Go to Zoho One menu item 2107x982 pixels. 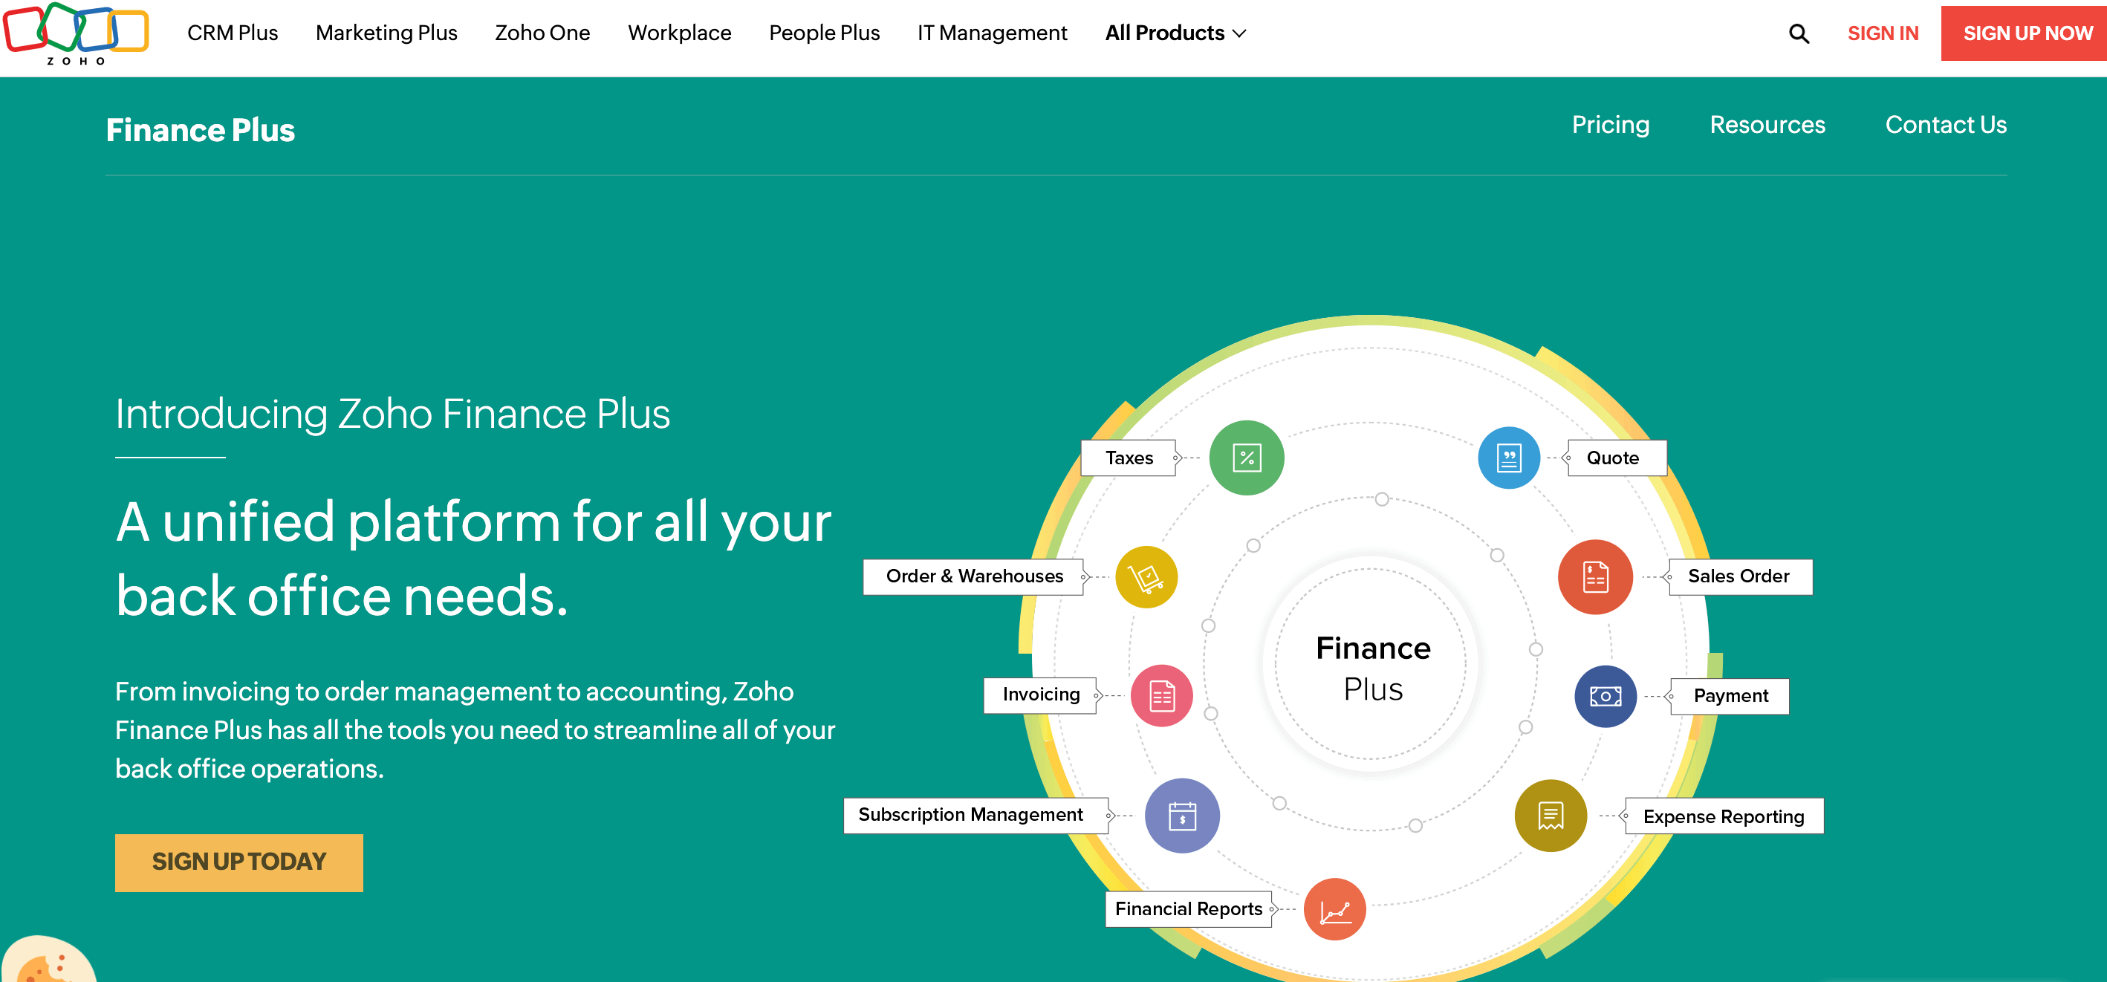[x=542, y=33]
